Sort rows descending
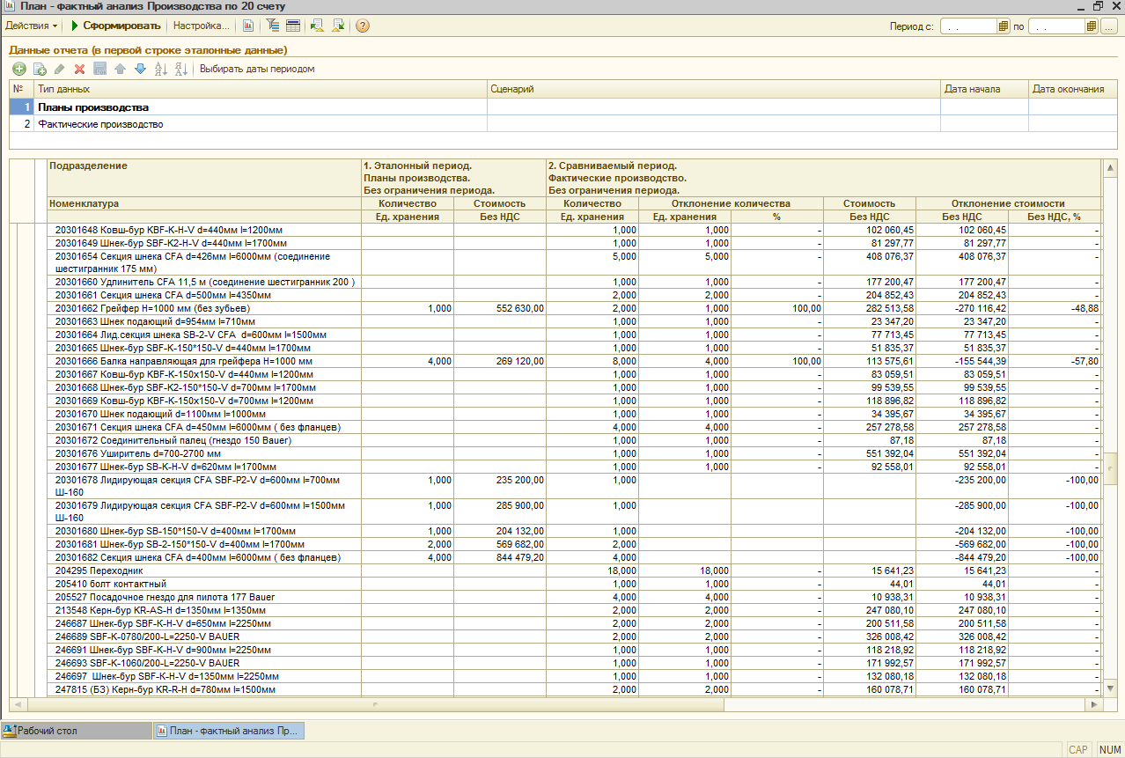Image resolution: width=1125 pixels, height=758 pixels. [x=180, y=69]
